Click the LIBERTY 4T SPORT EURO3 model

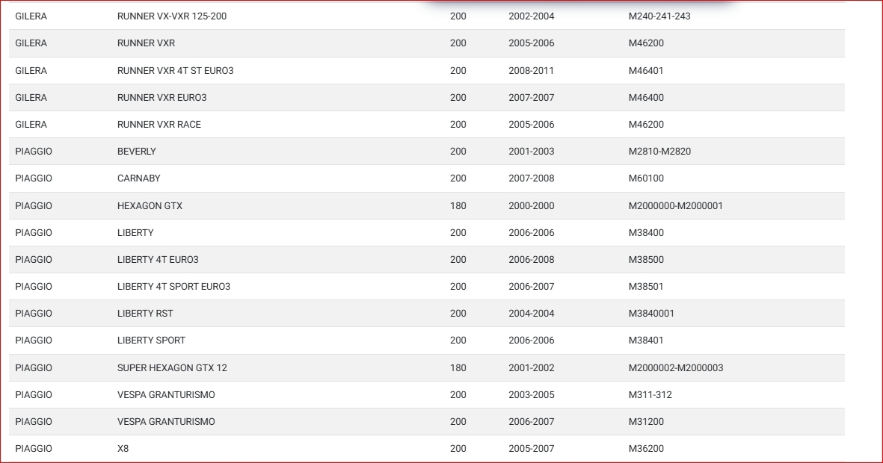point(173,287)
